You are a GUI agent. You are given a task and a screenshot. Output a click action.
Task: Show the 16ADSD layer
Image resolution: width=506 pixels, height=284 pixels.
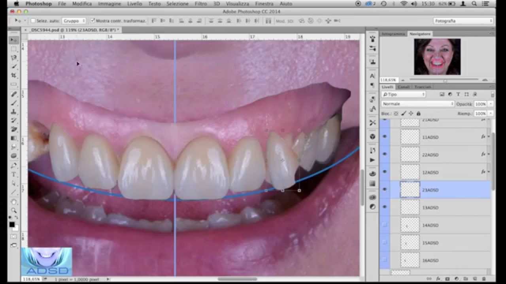tap(385, 260)
